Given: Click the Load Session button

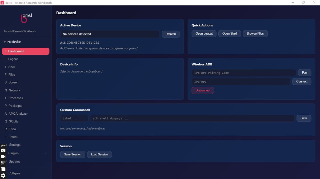Looking at the screenshot, I should point(99,155).
